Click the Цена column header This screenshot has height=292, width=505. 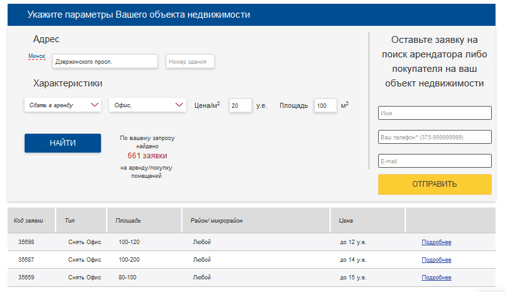(346, 221)
